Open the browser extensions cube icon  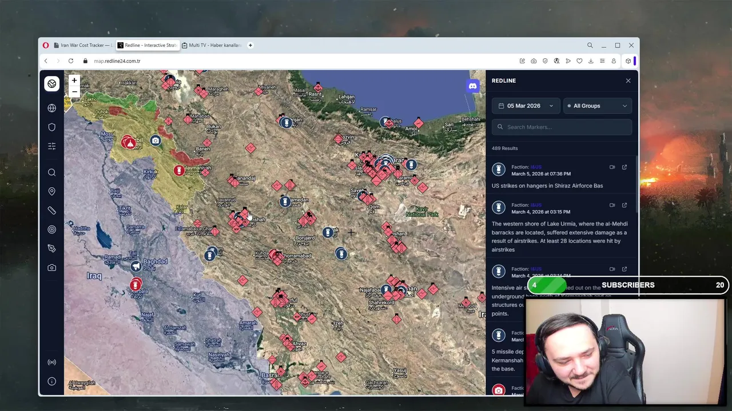tap(628, 61)
